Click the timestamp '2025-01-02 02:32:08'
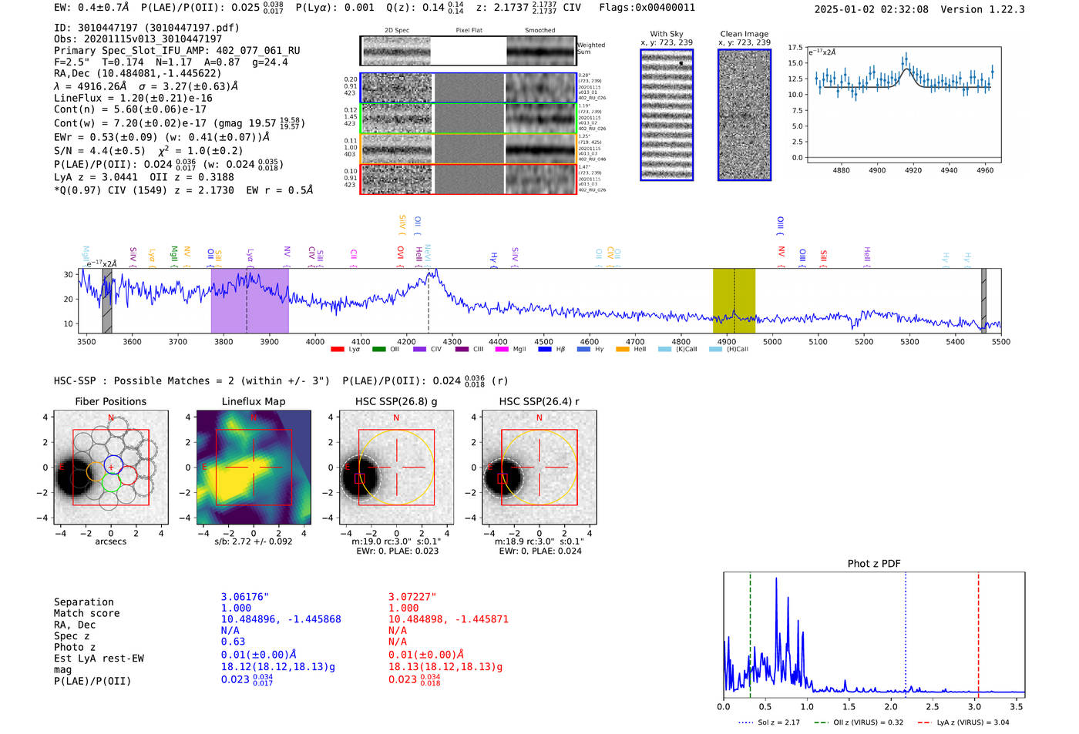 [872, 9]
